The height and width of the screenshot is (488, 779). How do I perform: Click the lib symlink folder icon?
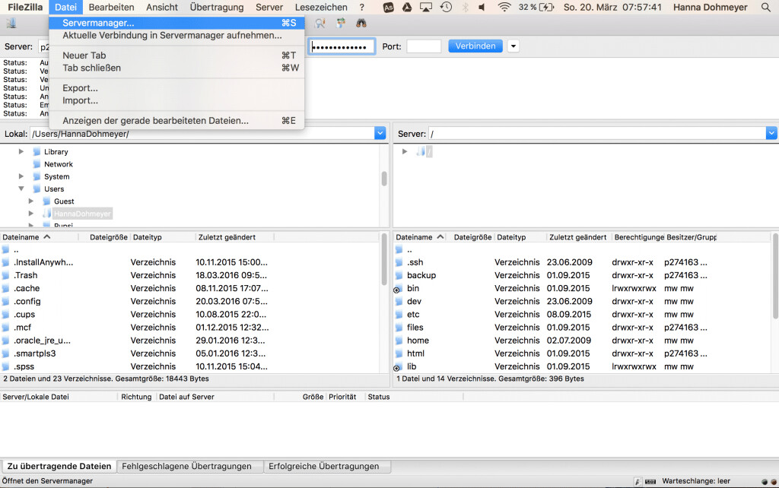click(x=399, y=367)
